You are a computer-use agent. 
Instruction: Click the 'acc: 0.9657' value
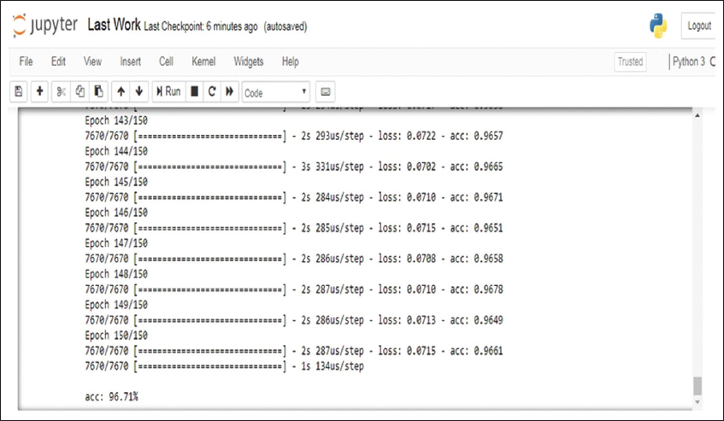point(476,136)
